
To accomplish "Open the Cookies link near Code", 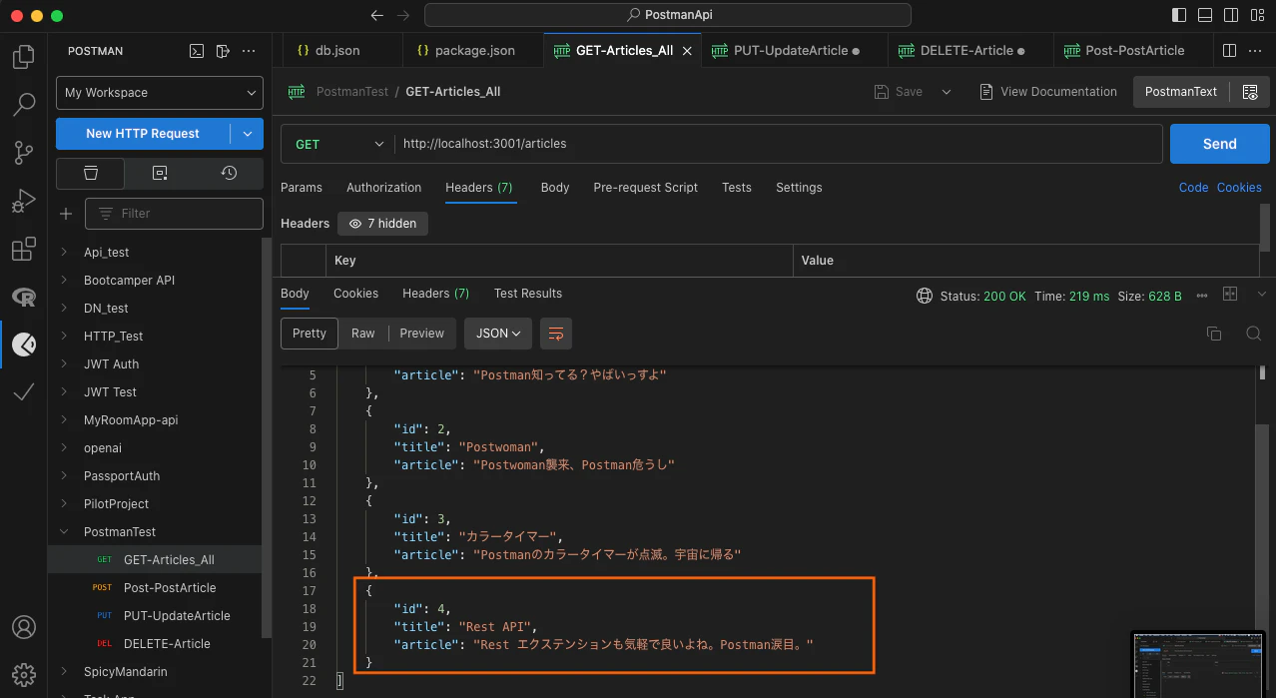I will click(1239, 188).
